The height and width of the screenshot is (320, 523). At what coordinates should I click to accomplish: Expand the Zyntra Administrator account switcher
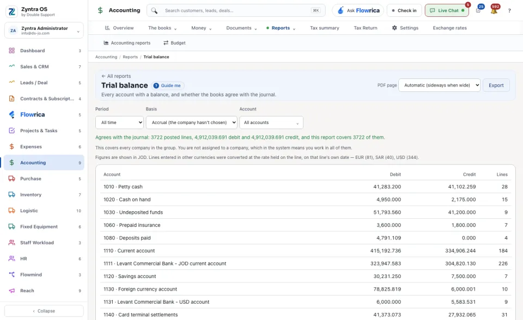click(44, 30)
